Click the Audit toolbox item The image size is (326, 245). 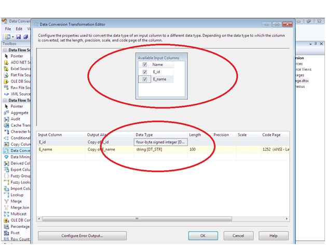point(16,119)
